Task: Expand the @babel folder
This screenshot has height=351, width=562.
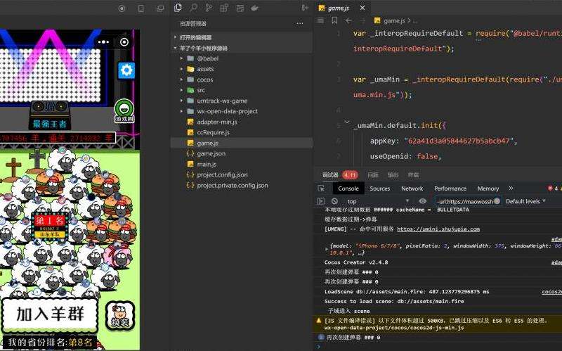Action: pos(181,58)
